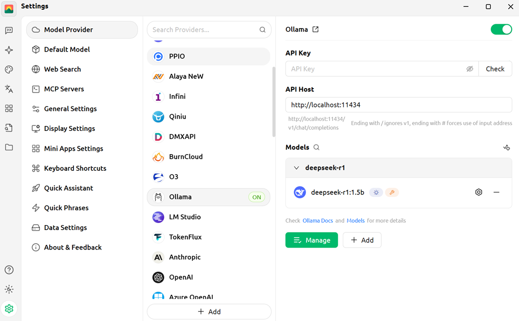Select the Alaya NeW provider
The height and width of the screenshot is (321, 519).
click(208, 77)
